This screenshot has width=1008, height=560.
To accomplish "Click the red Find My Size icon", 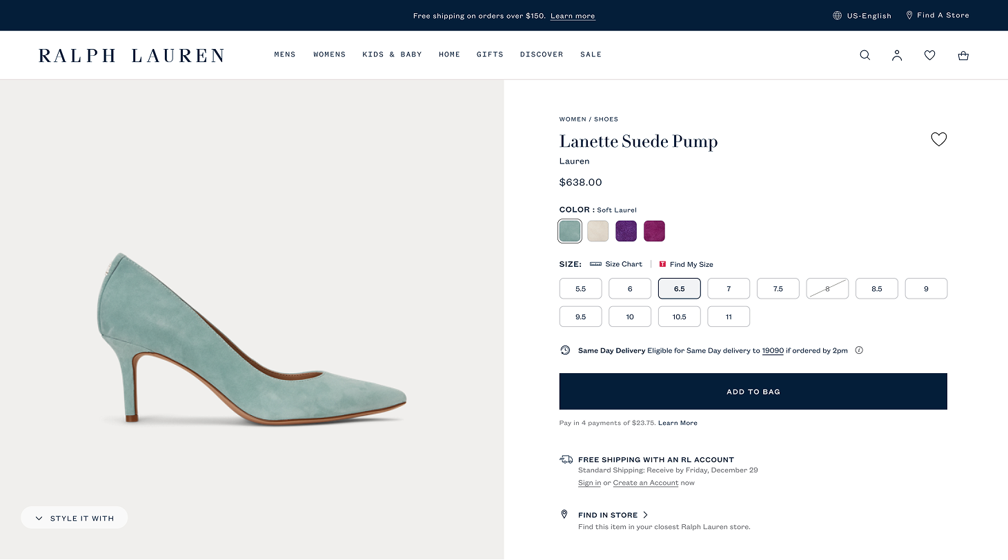I will coord(662,264).
